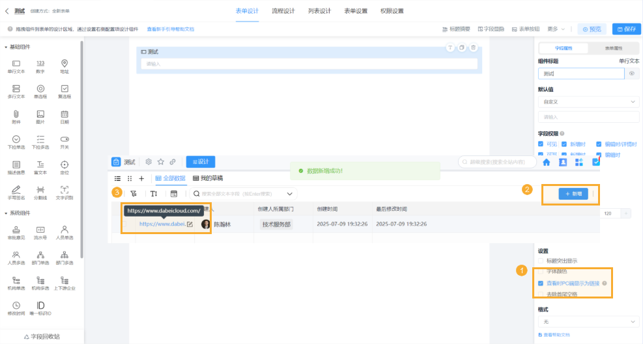Select the 定位 positioning component

coord(64,168)
